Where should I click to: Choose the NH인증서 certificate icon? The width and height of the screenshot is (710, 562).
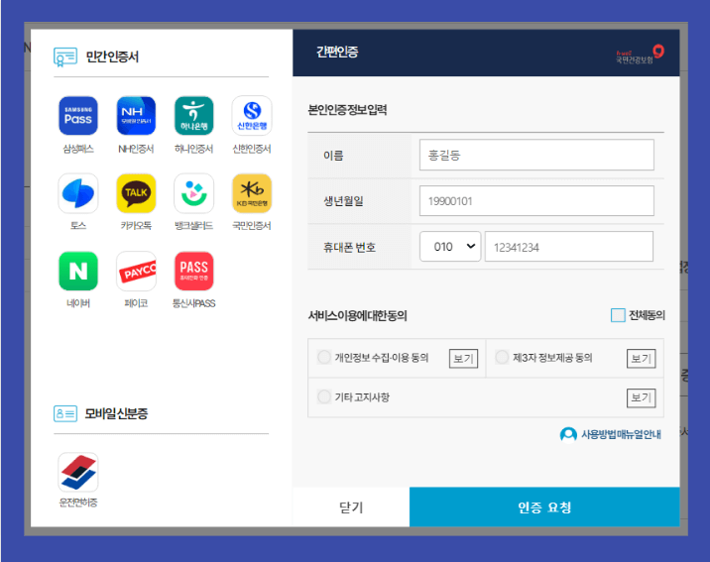pyautogui.click(x=136, y=115)
